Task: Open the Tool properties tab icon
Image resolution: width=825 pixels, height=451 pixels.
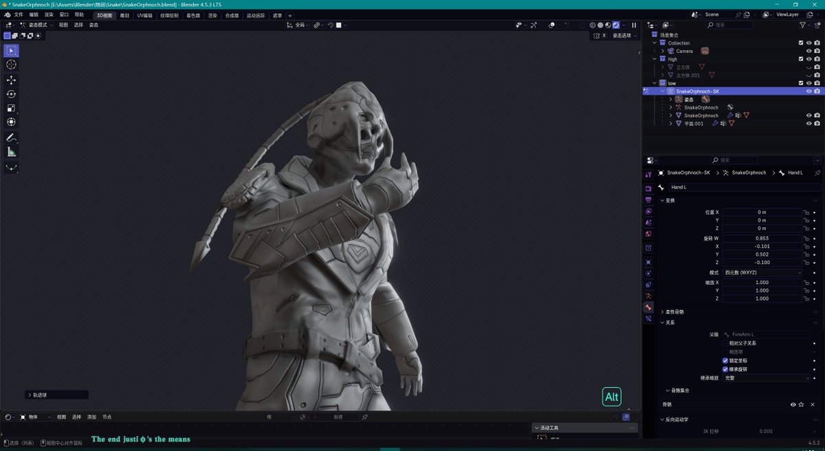Action: click(648, 175)
